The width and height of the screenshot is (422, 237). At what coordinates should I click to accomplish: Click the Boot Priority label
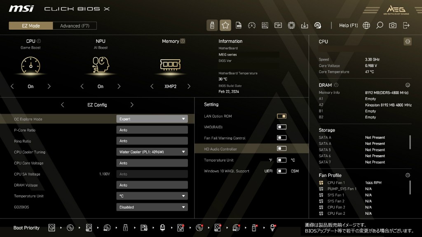[x=26, y=228]
